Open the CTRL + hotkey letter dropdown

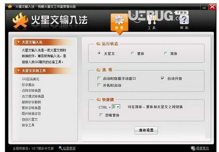116,107
